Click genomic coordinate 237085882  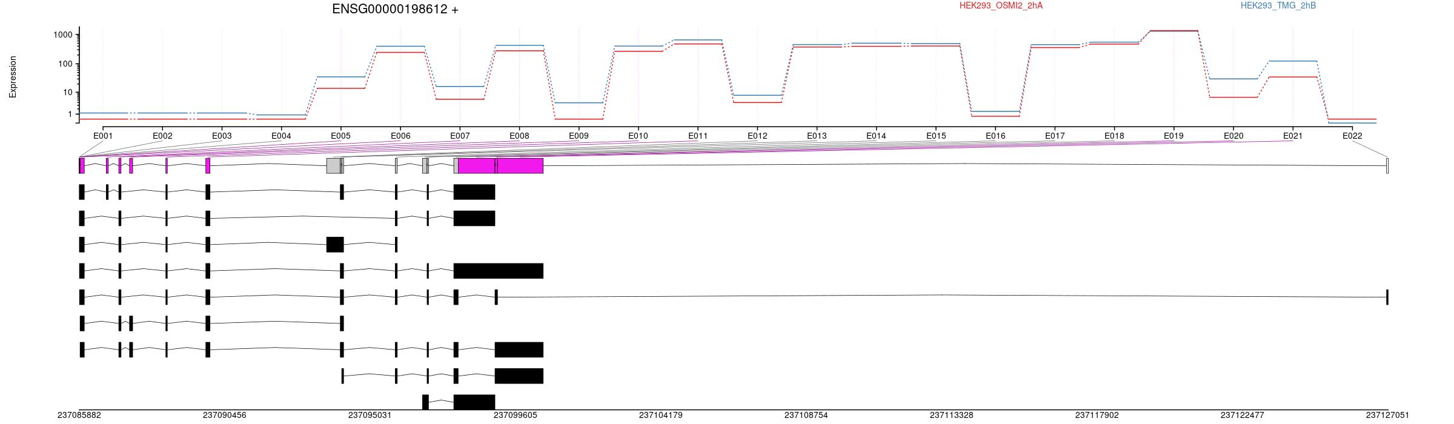click(79, 416)
